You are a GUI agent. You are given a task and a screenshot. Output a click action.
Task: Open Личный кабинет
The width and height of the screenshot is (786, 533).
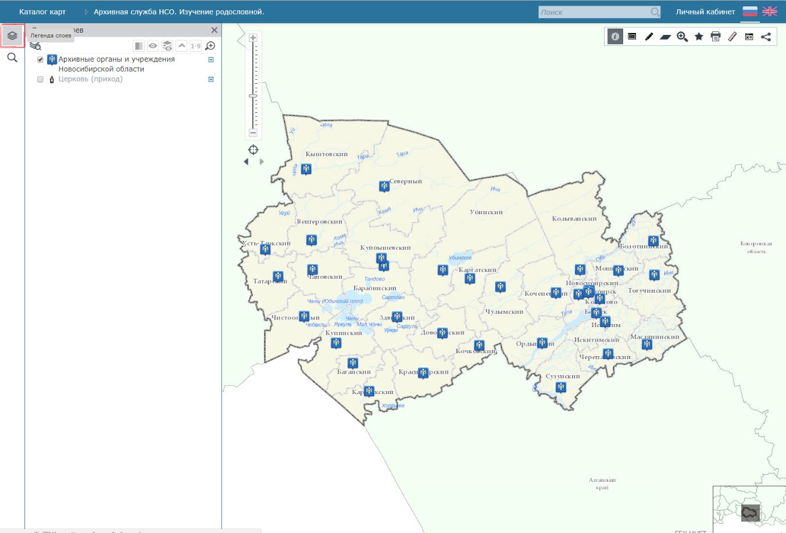(705, 12)
